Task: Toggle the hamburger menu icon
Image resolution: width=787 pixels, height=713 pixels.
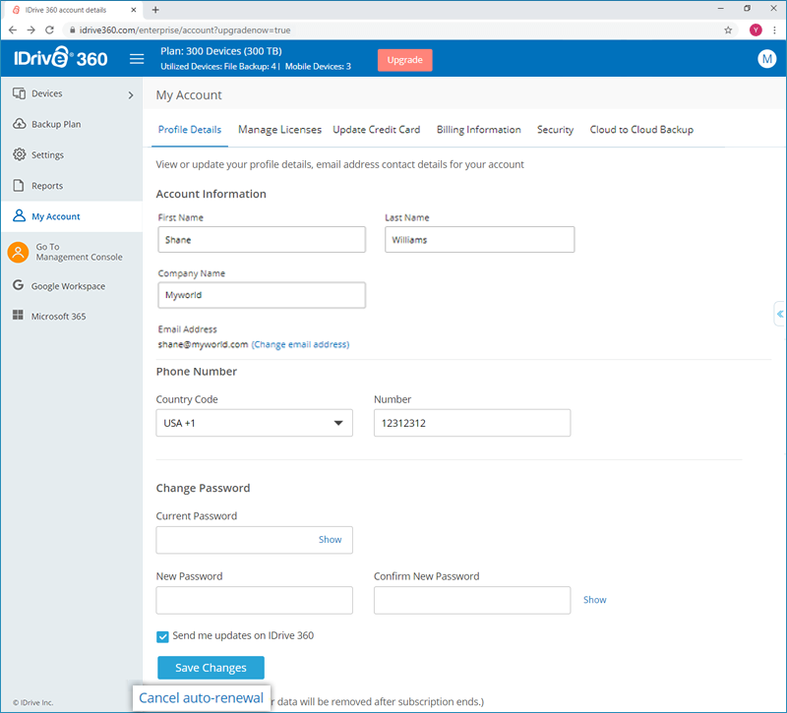Action: click(x=137, y=59)
